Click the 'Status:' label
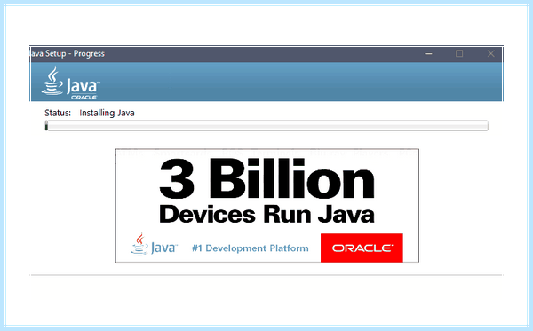Viewport: 533px width, 331px height. point(58,113)
